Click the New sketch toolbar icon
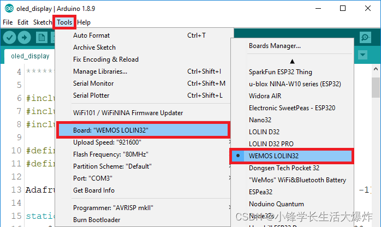381x227 pixels. [41, 38]
